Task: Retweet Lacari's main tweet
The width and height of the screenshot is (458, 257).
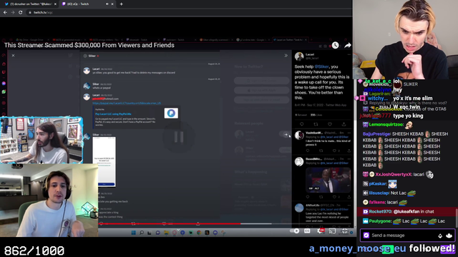Action: pyautogui.click(x=316, y=124)
